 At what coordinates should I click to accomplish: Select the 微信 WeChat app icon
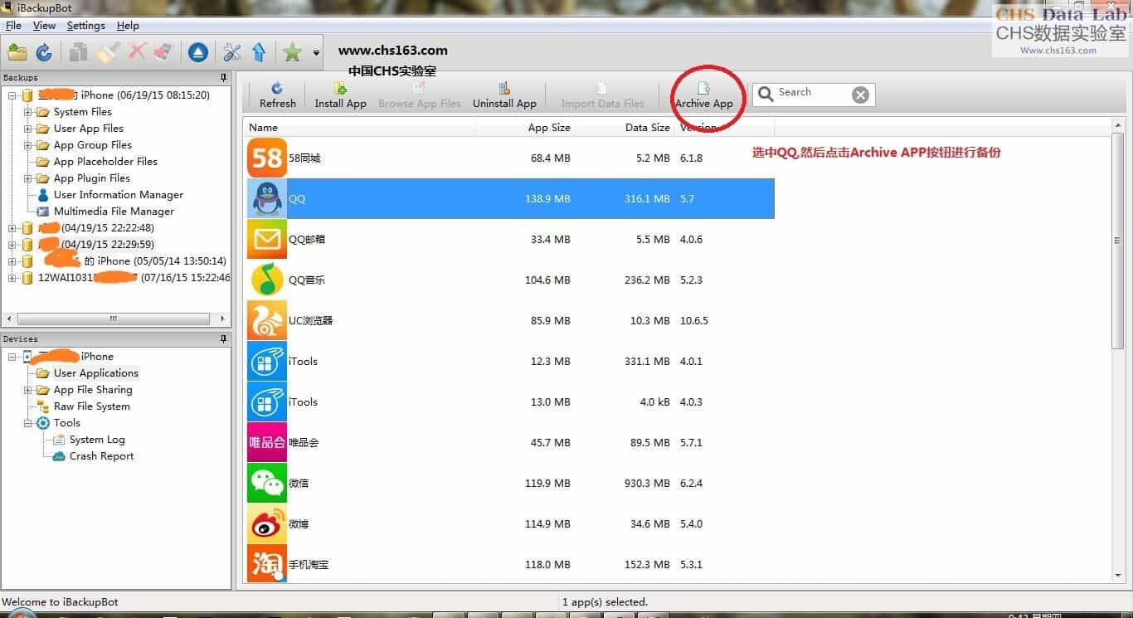(267, 483)
